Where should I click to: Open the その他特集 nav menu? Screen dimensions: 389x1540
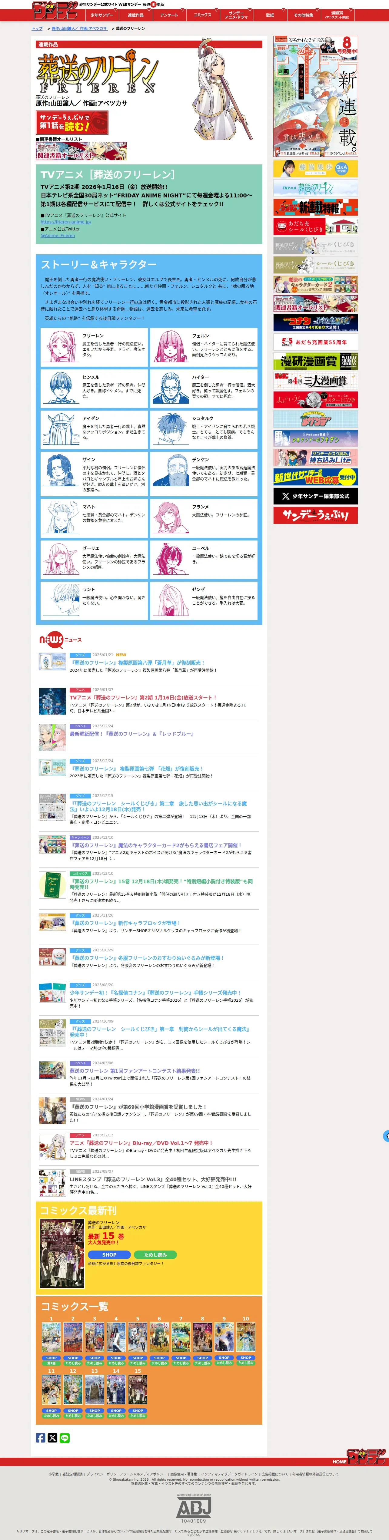(x=304, y=15)
